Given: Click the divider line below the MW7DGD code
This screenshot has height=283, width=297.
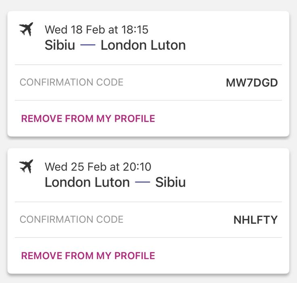Looking at the screenshot, I should [148, 100].
